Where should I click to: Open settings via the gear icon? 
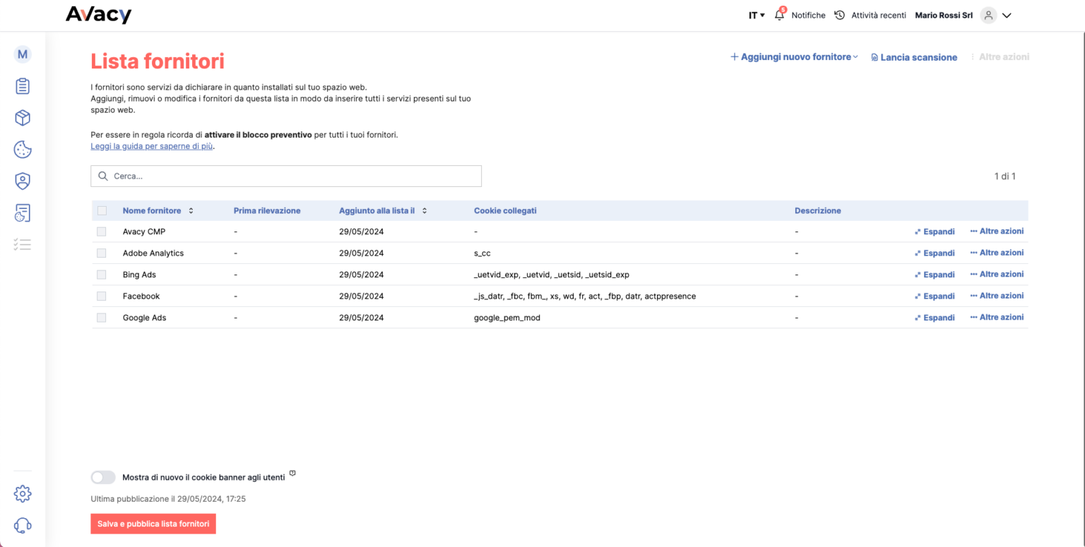click(x=22, y=493)
